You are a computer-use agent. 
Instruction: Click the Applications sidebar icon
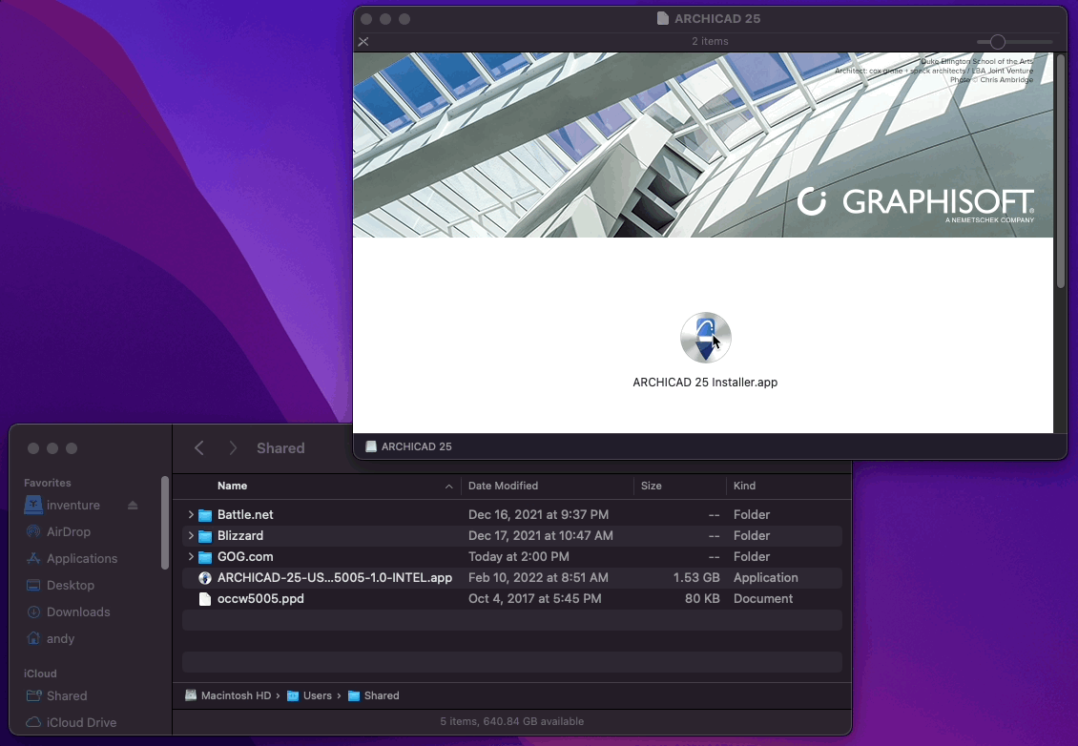pos(33,558)
